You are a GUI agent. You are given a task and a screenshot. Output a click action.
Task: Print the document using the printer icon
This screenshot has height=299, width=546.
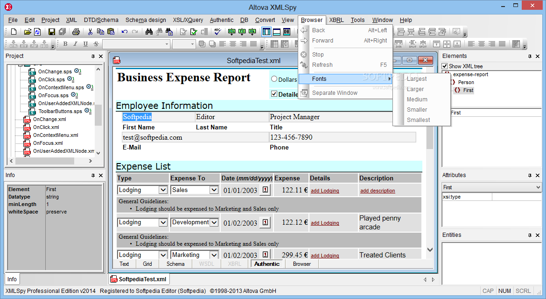tap(76, 32)
